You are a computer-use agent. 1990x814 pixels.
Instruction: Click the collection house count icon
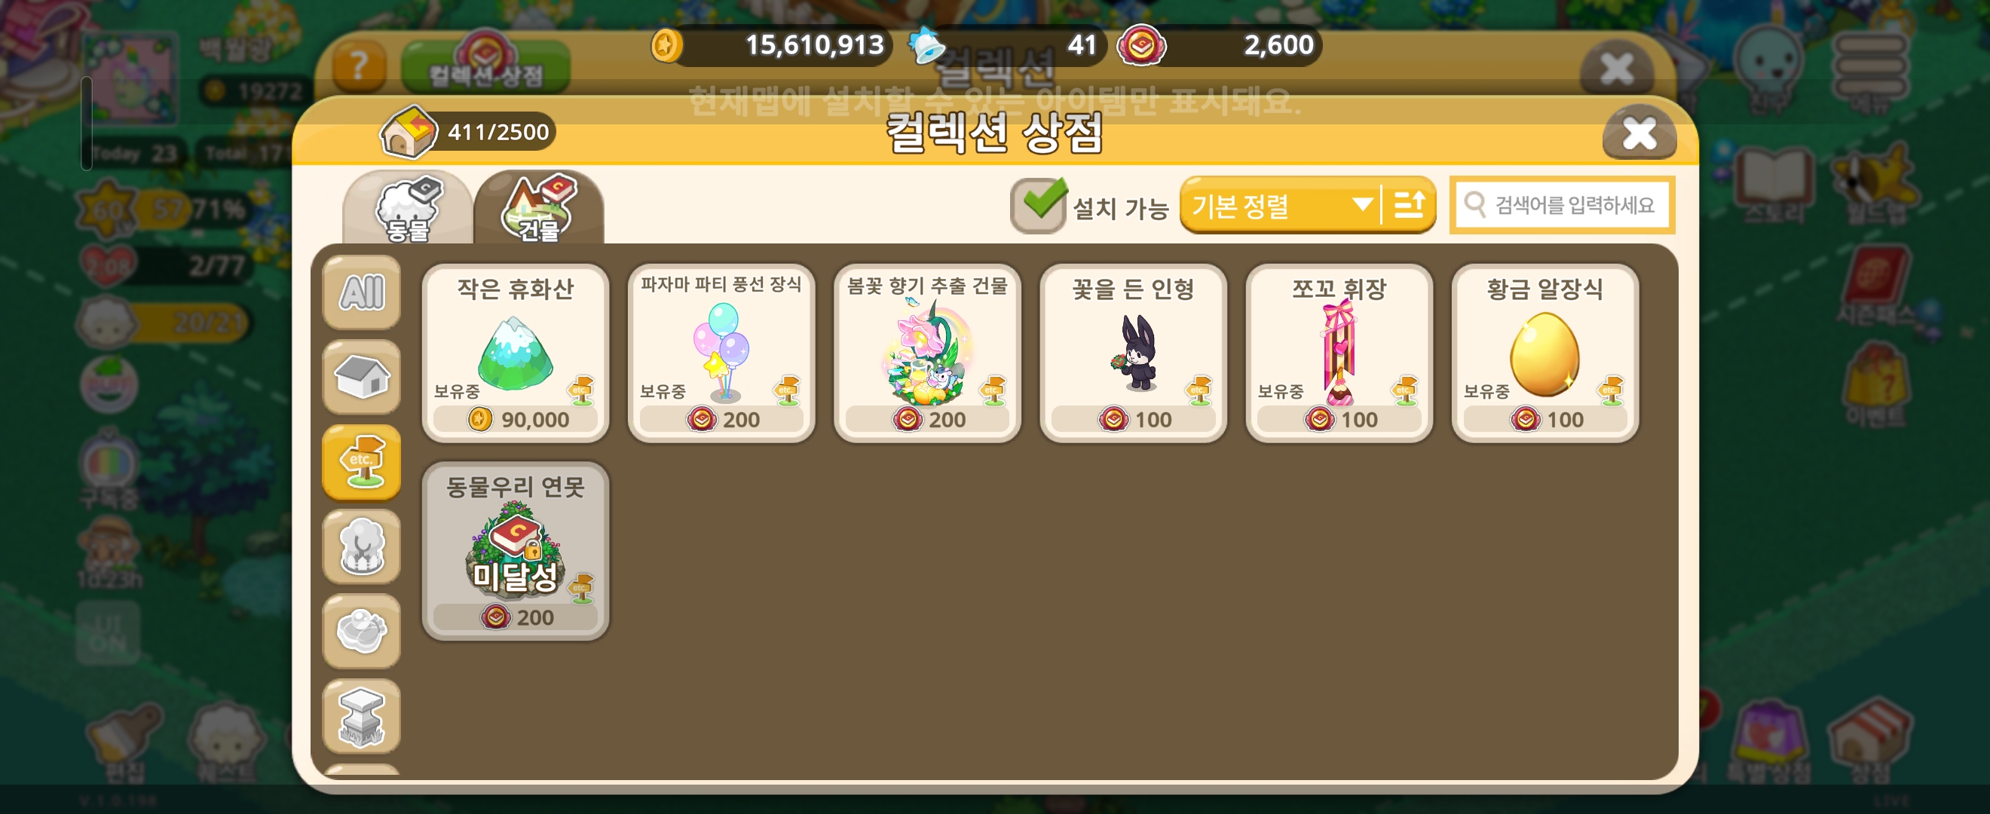[408, 132]
